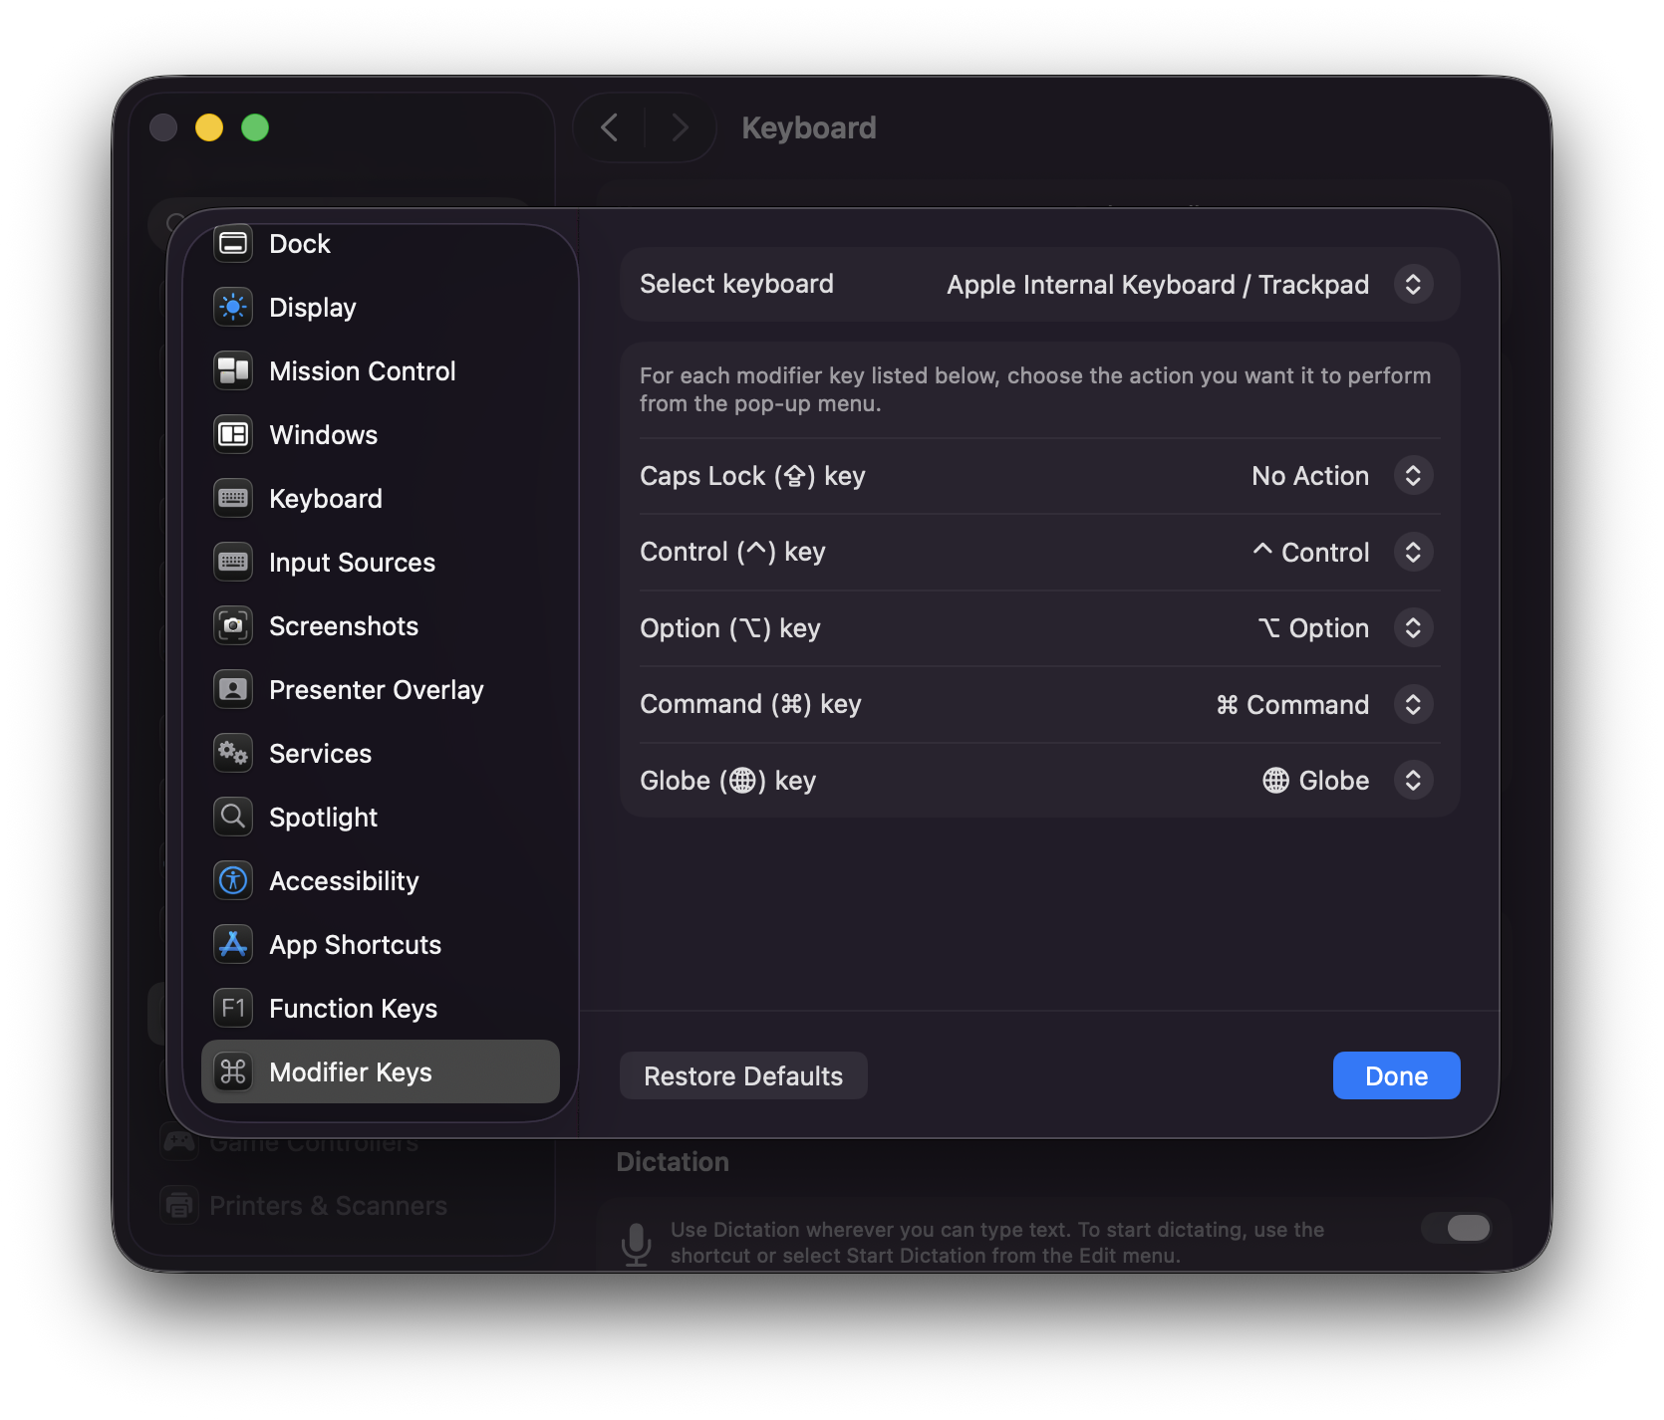Click the Dock icon in the sidebar
1664x1420 pixels.
(233, 244)
